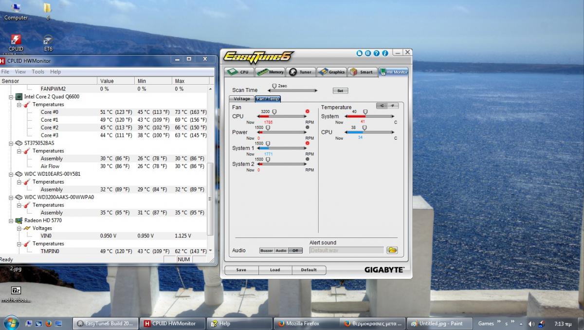Click the Save button in EasyTune6
584x330 pixels.
pos(241,270)
